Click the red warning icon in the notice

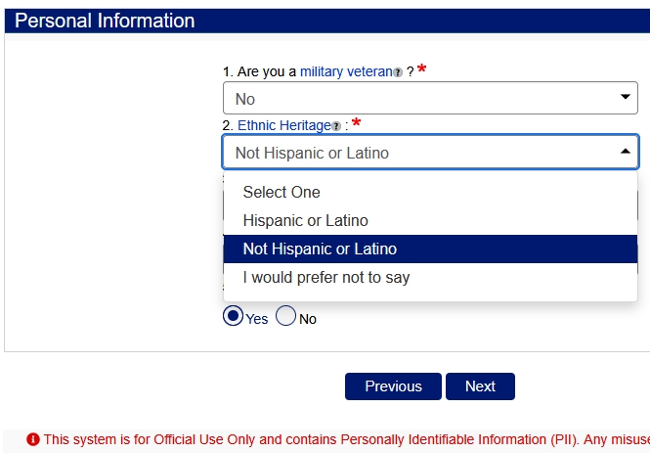coord(33,439)
